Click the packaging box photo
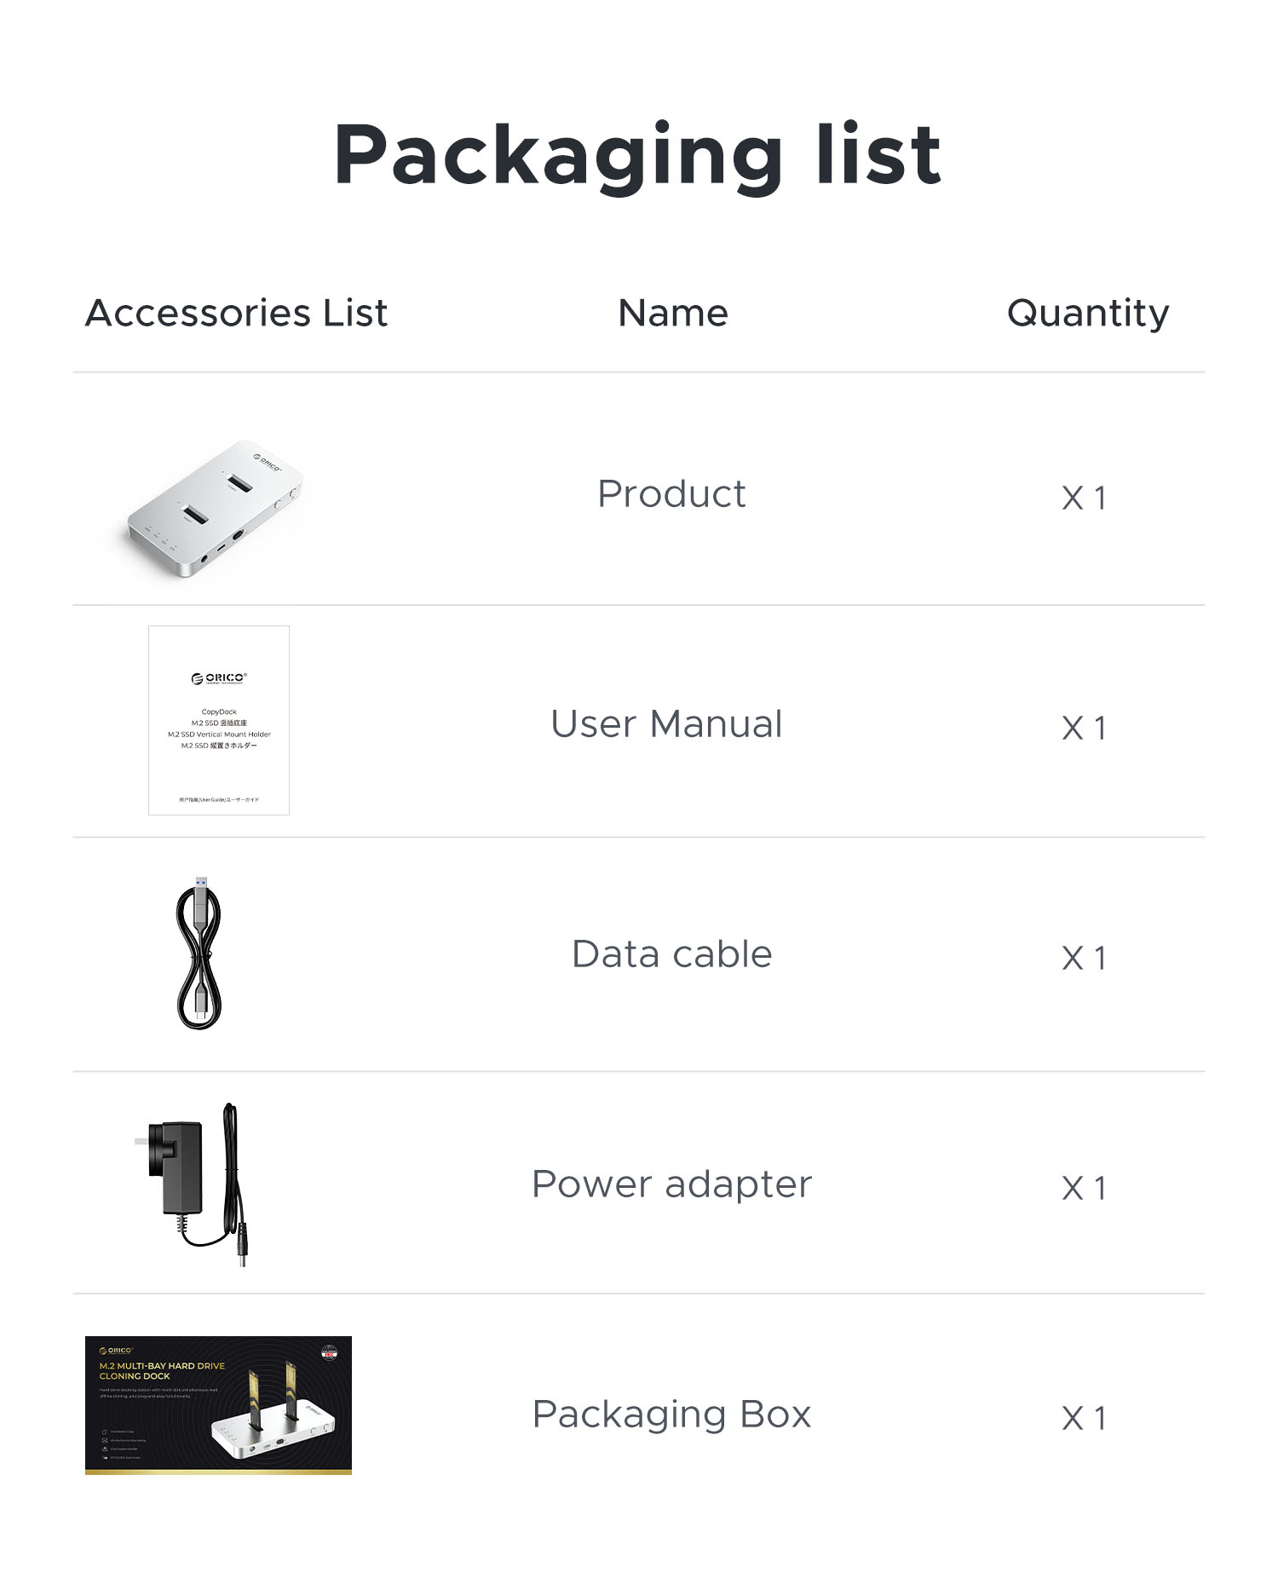1278x1573 pixels. (x=218, y=1405)
